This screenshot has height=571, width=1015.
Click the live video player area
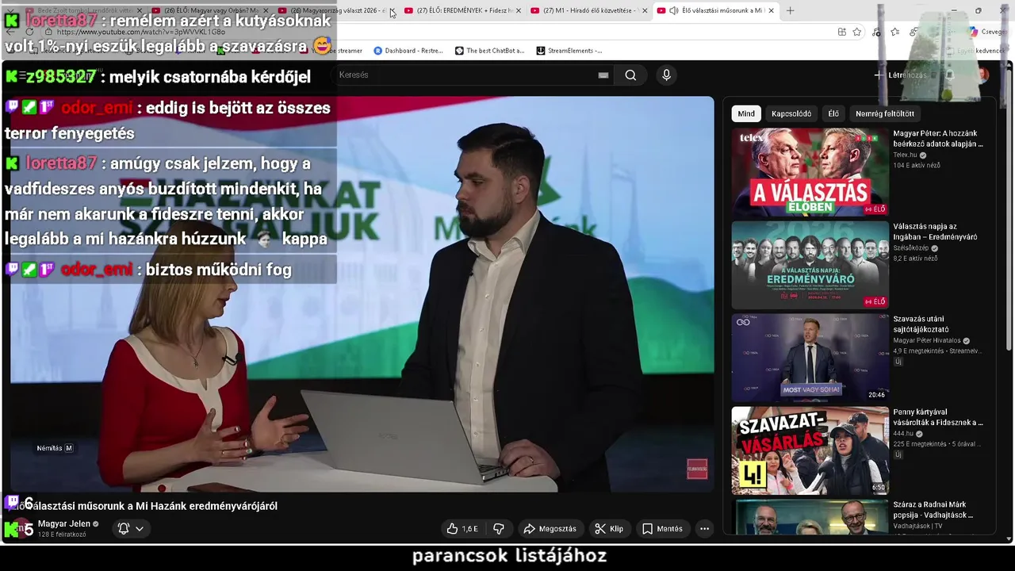tap(362, 294)
